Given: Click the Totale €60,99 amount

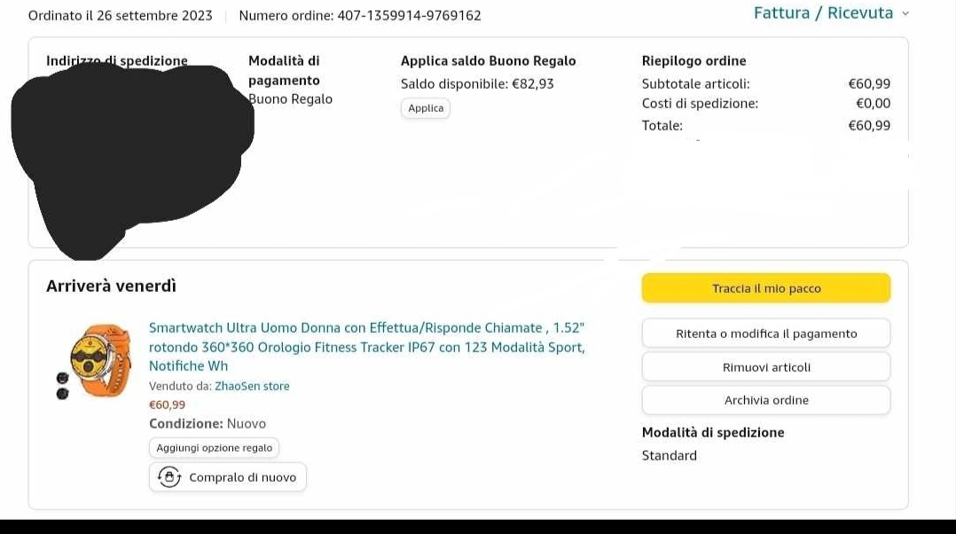Looking at the screenshot, I should coord(869,126).
